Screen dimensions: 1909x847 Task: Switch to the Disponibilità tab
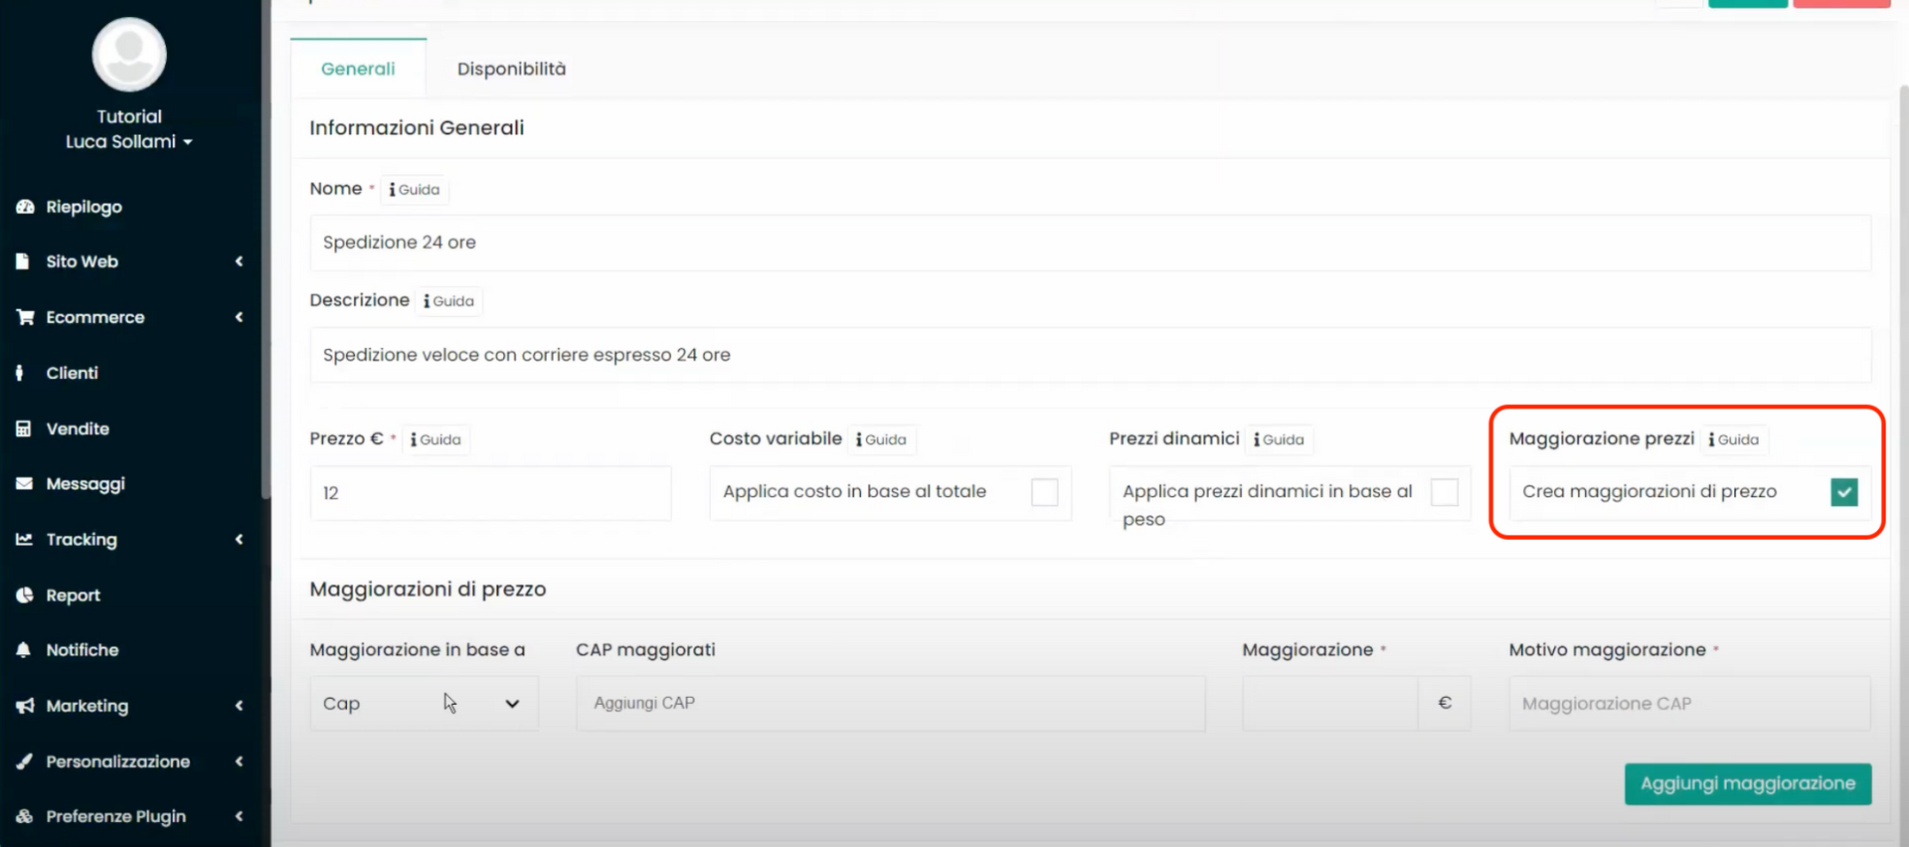click(511, 69)
